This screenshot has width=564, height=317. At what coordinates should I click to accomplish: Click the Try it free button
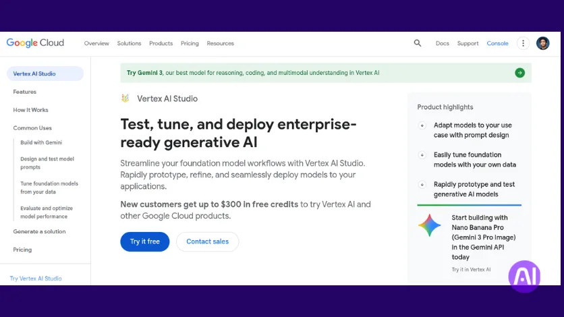(144, 241)
